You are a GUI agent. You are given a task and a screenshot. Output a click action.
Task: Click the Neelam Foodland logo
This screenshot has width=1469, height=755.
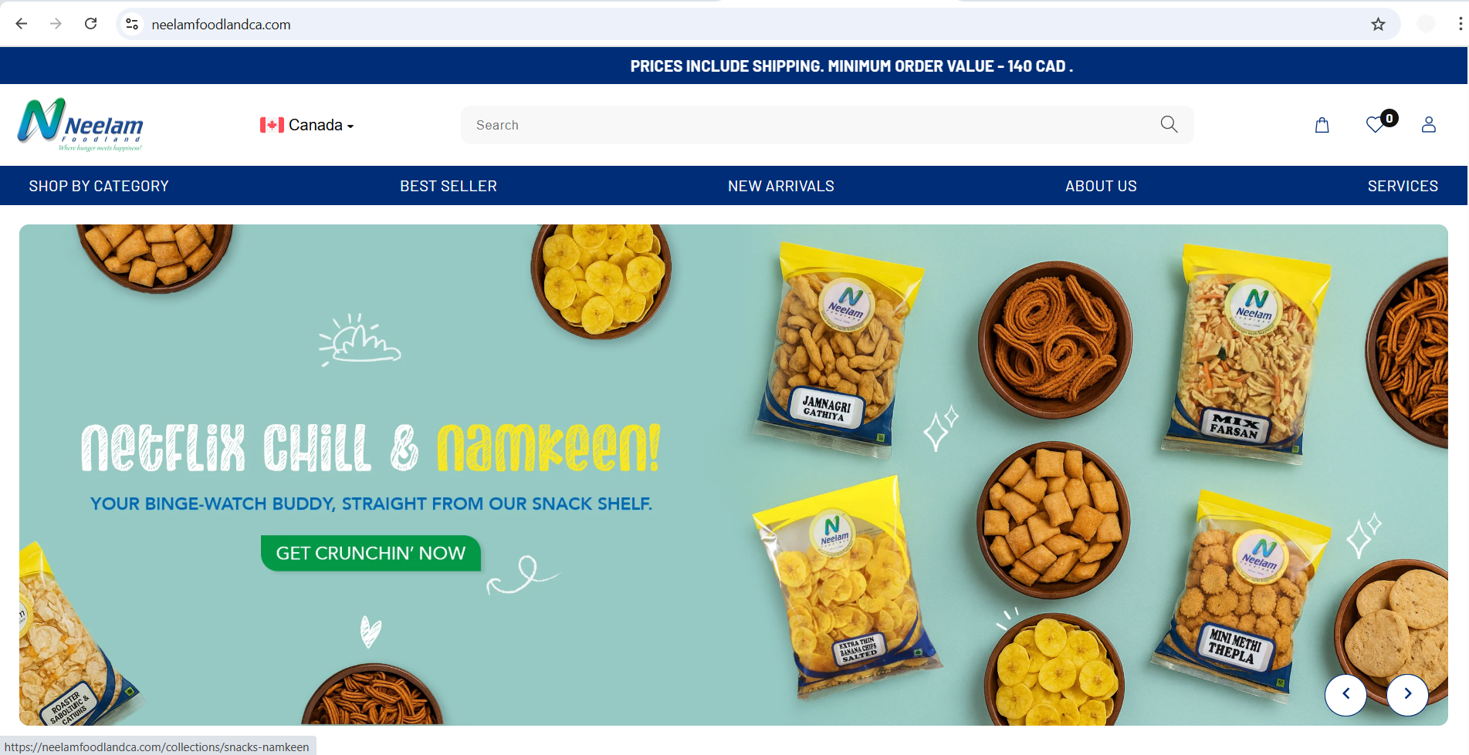[80, 124]
